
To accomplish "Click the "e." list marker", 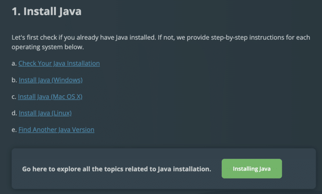I will pos(14,130).
